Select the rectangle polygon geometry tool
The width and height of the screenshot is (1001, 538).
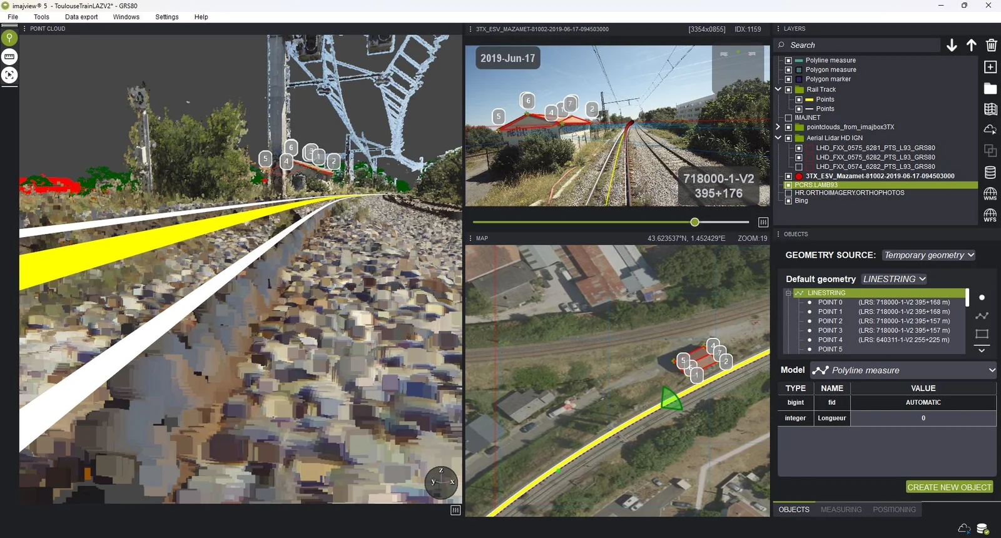tap(982, 334)
